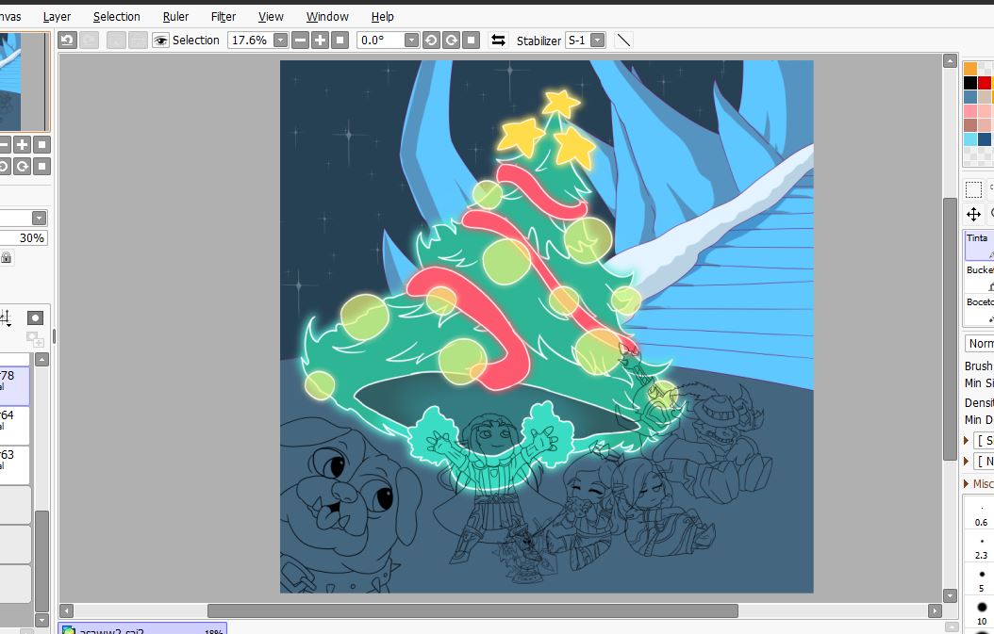Select straight line drawing mode icon
The image size is (994, 634).
[623, 41]
